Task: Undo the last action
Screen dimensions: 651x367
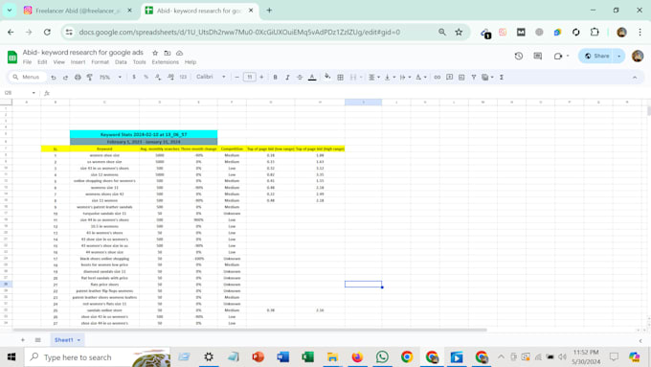Action: (x=54, y=78)
